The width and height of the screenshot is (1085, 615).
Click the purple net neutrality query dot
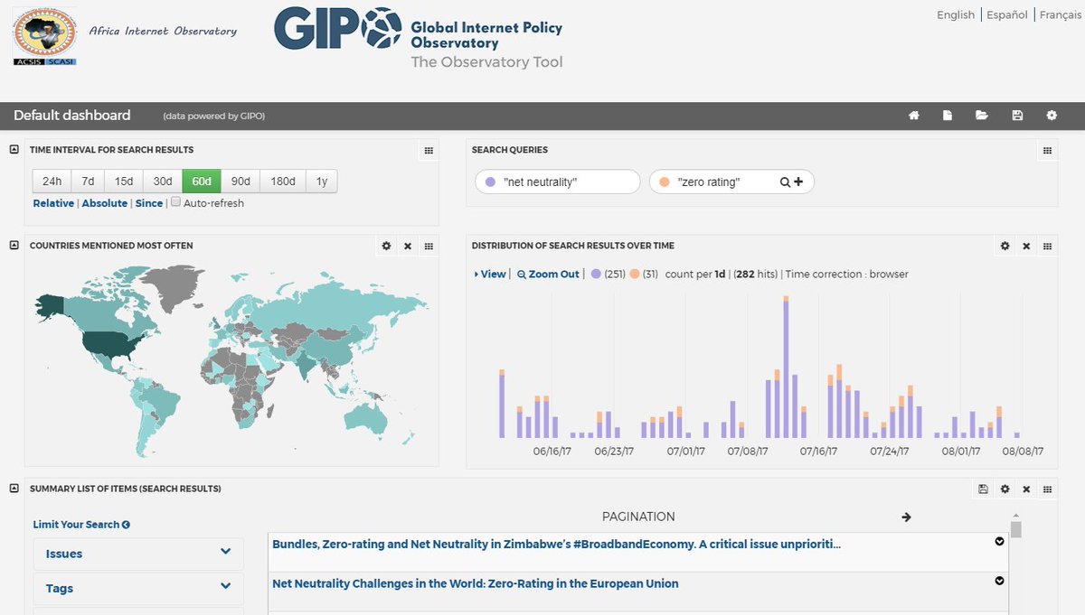click(x=490, y=182)
